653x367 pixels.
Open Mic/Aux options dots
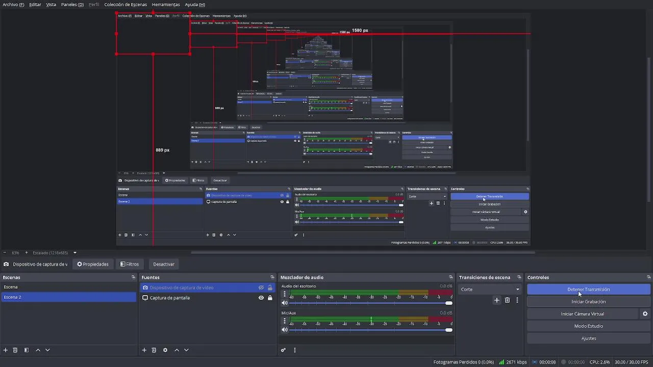click(285, 321)
